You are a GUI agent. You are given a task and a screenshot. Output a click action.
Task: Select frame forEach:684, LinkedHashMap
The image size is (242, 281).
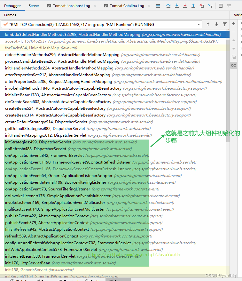[113, 48]
